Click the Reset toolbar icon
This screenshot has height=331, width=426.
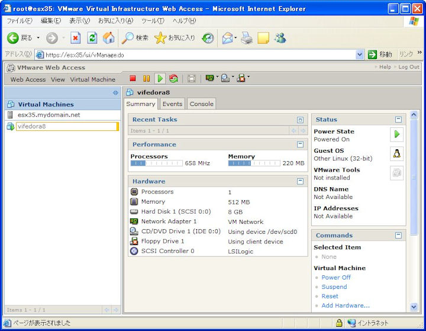(x=173, y=79)
